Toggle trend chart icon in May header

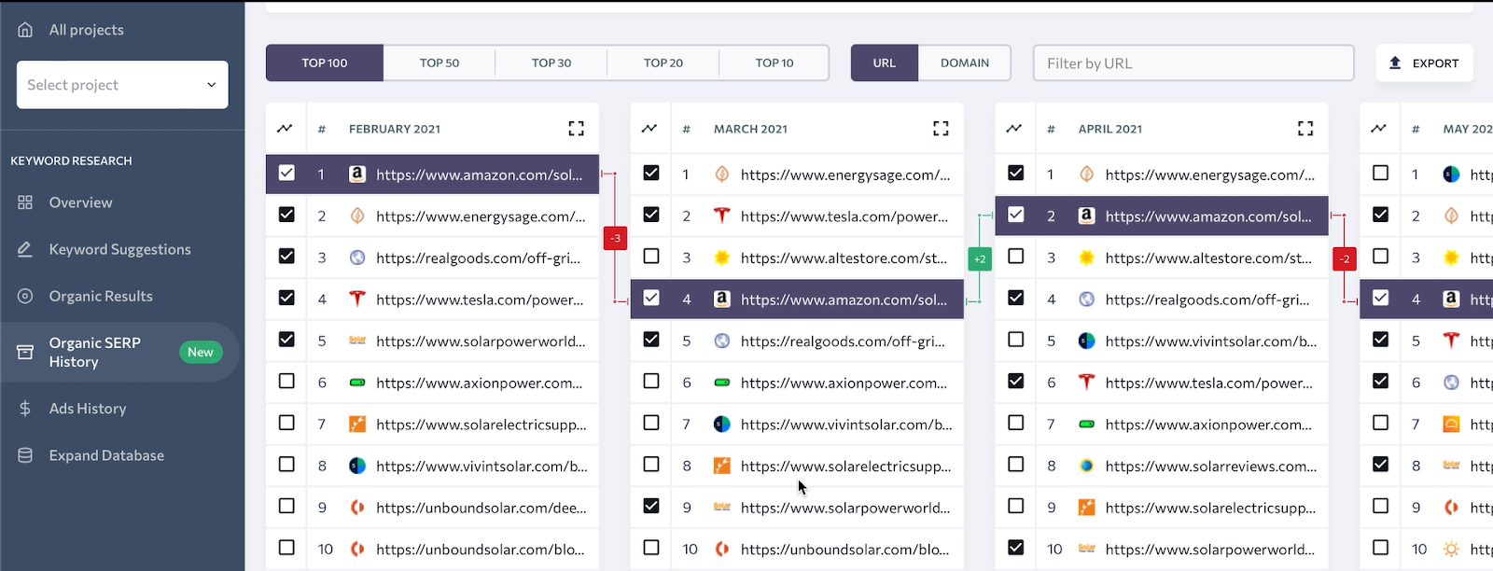(1378, 129)
